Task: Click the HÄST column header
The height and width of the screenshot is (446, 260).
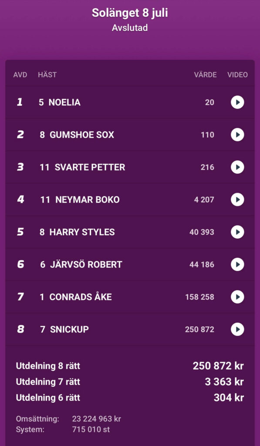Action: pos(47,75)
